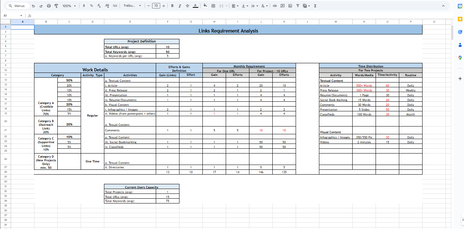
Task: Toggle strikethrough formatting
Action: point(187,6)
